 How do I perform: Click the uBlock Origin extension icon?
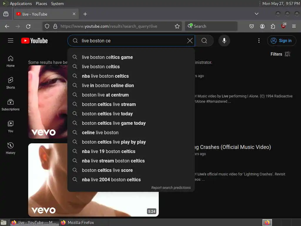283,26
